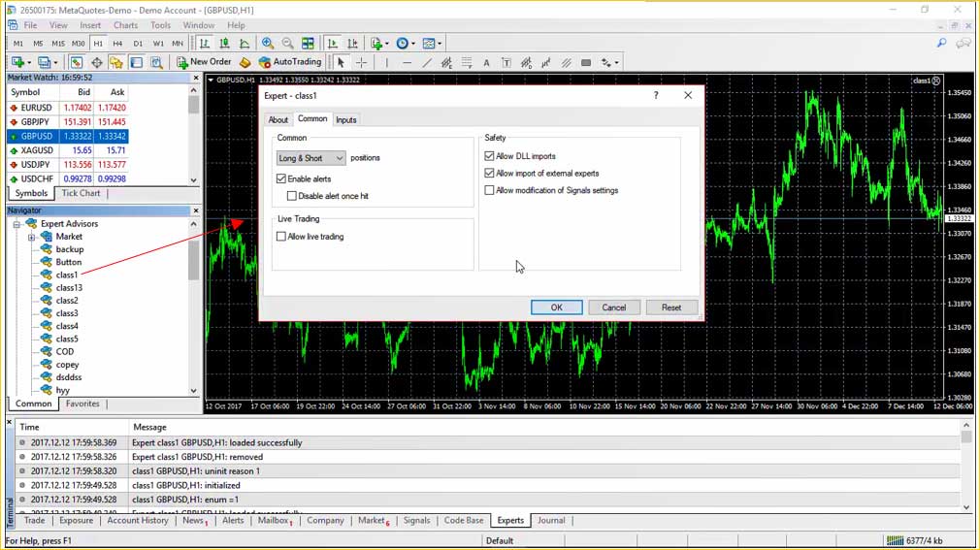The height and width of the screenshot is (550, 980).
Task: Check Allow modification of Signals settings
Action: (x=489, y=190)
